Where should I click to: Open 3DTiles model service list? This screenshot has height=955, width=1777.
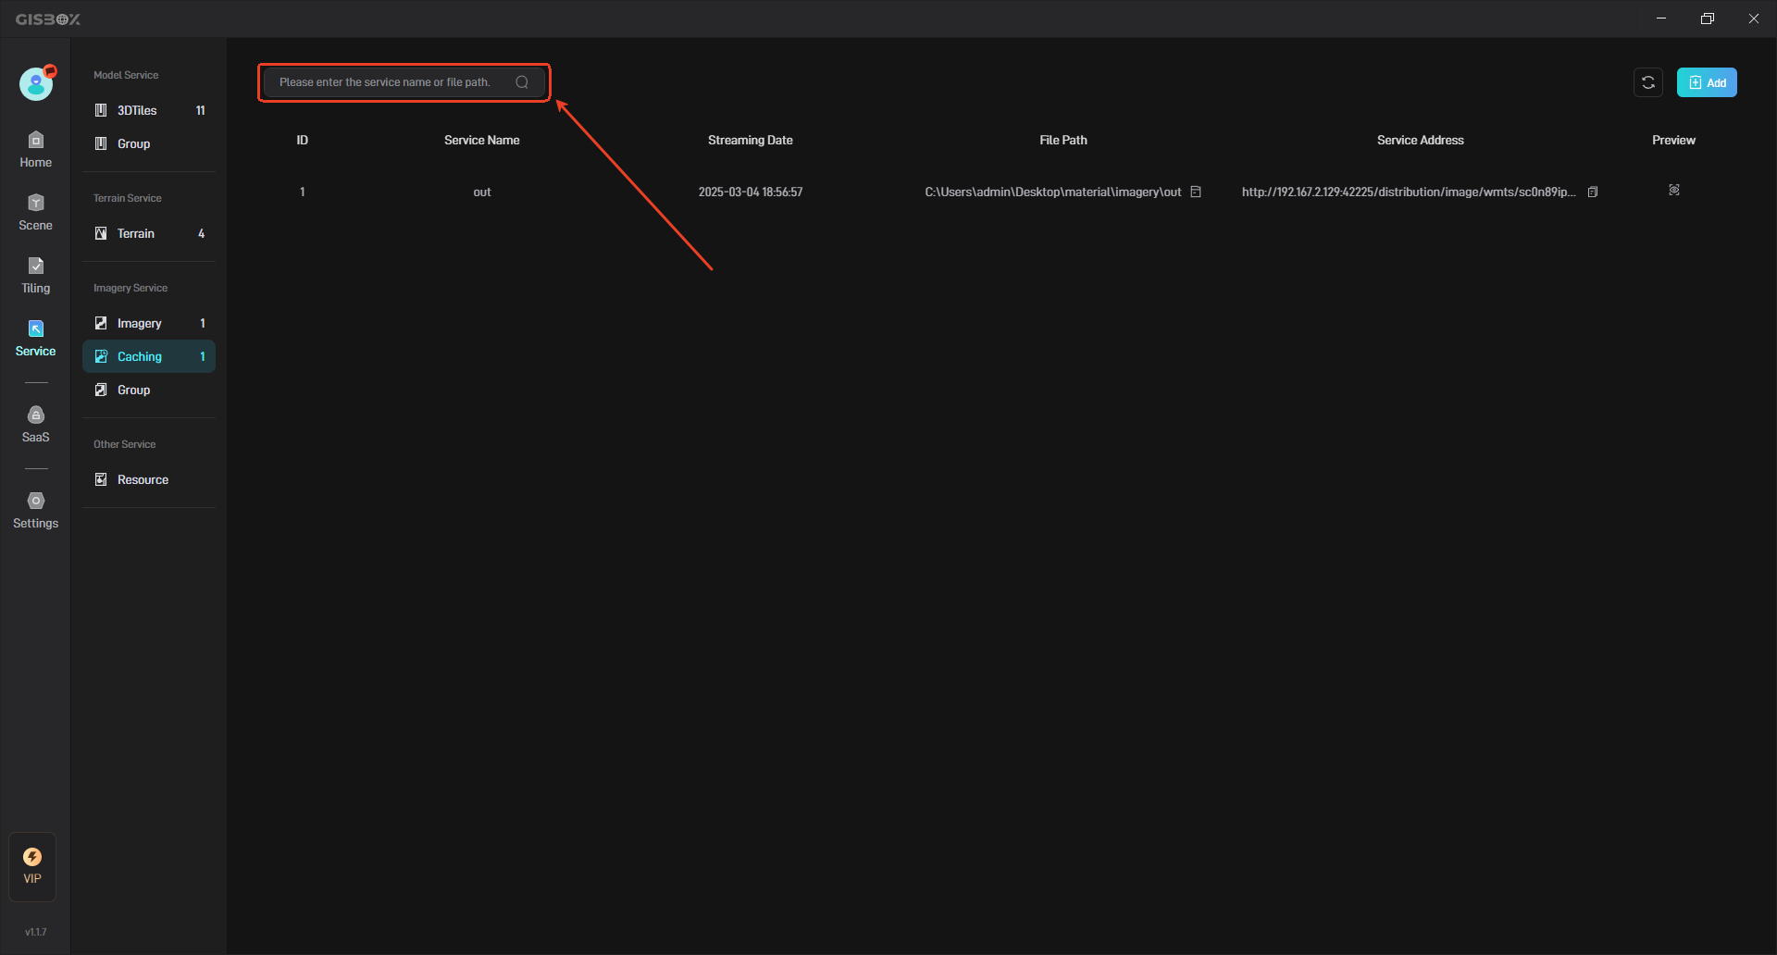point(149,110)
